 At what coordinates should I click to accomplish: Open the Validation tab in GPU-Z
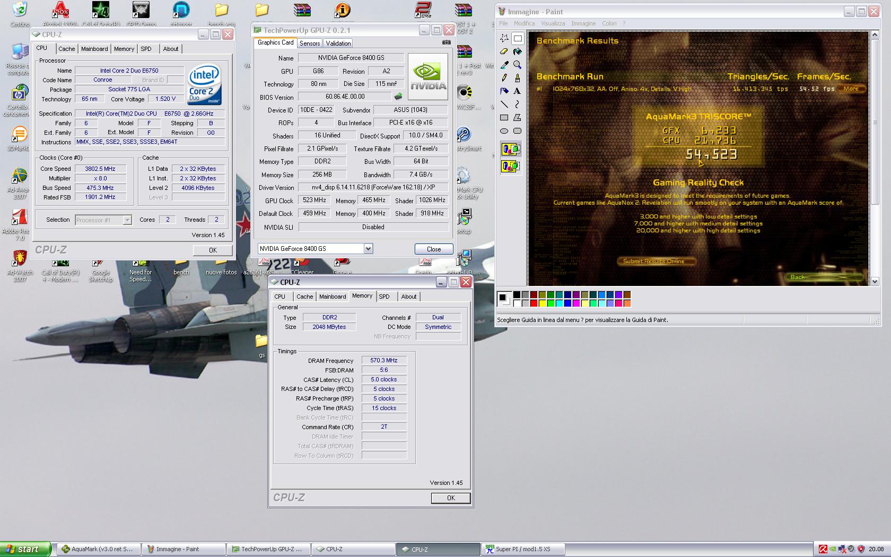click(x=338, y=43)
